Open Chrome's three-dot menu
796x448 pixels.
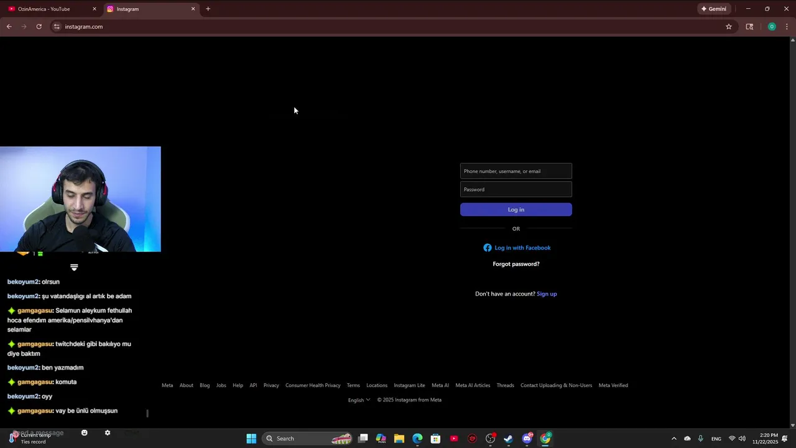point(787,27)
